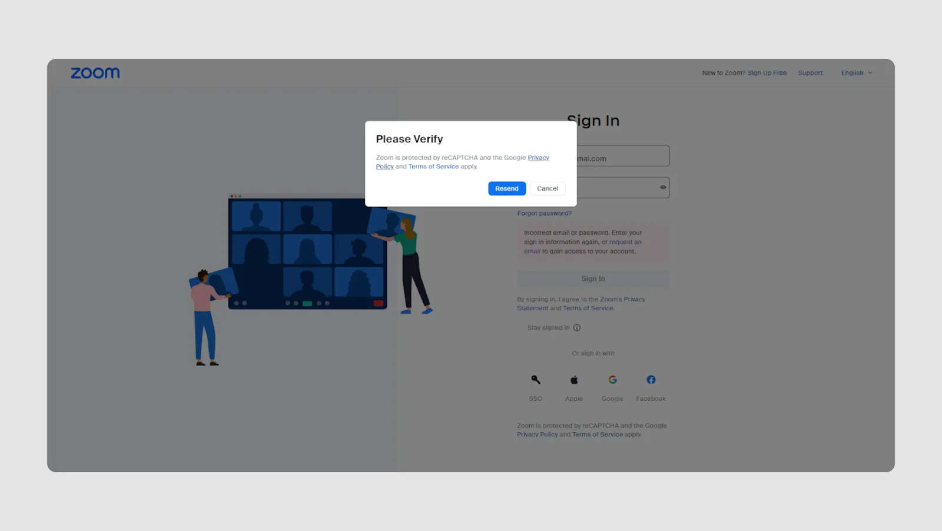This screenshot has width=942, height=531.
Task: Open Terms of Service link under Sign In
Action: tap(588, 308)
